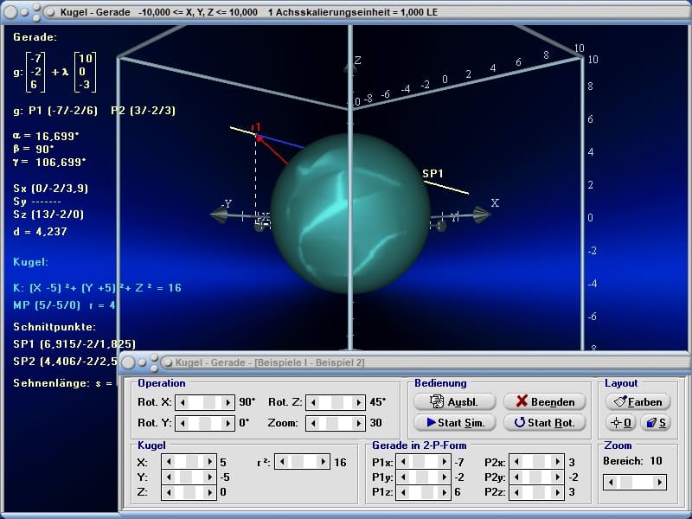Decrease Rot. X with left arrow

pos(183,402)
